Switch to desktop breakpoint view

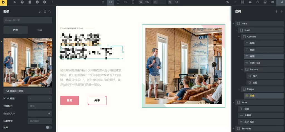(110, 2)
